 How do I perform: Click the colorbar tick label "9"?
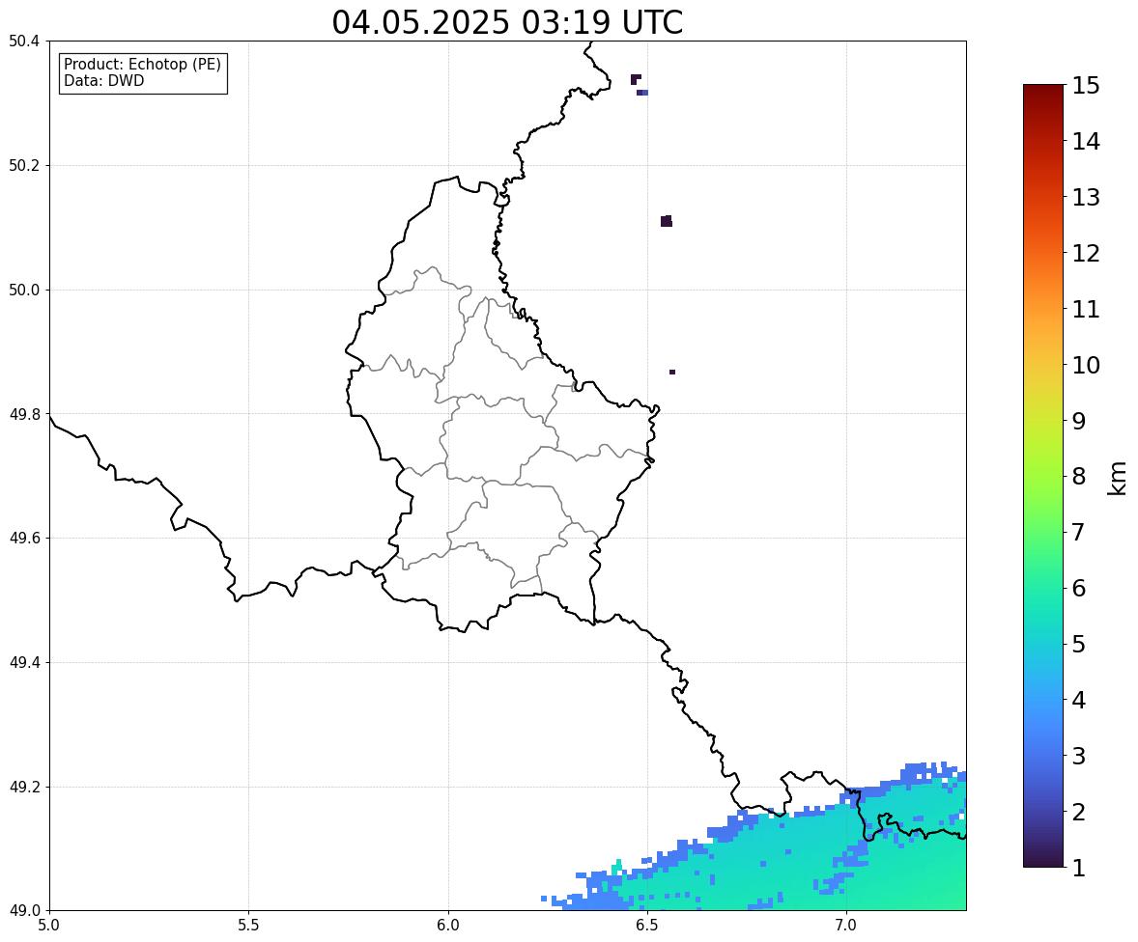(1079, 421)
